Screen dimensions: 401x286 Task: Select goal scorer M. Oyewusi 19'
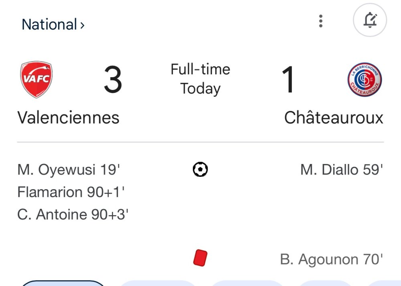(x=69, y=170)
